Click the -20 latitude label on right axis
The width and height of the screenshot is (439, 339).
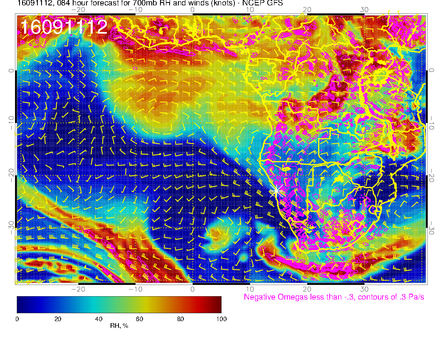click(432, 175)
